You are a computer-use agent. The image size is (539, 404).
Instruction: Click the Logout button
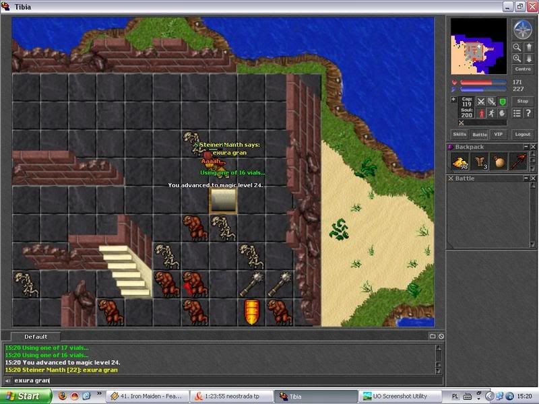(523, 134)
